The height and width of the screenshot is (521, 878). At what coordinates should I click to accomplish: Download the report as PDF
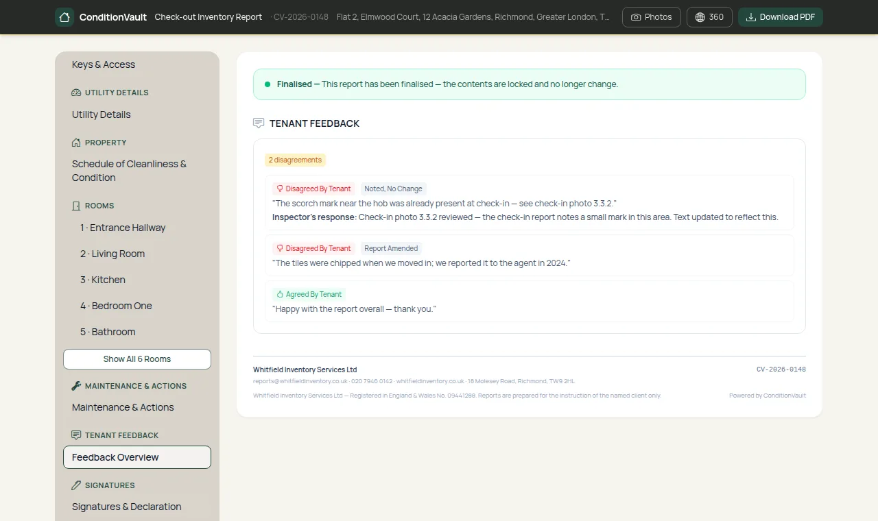pos(781,17)
